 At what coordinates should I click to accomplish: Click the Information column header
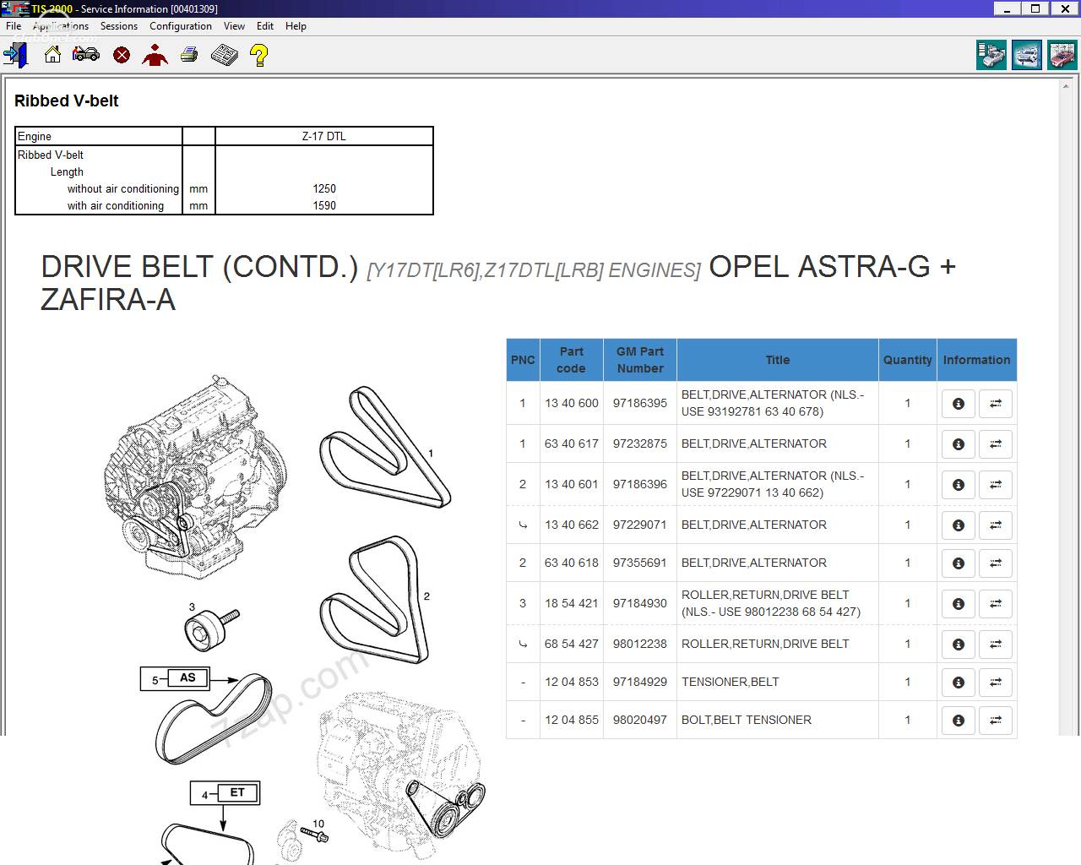[x=977, y=360]
